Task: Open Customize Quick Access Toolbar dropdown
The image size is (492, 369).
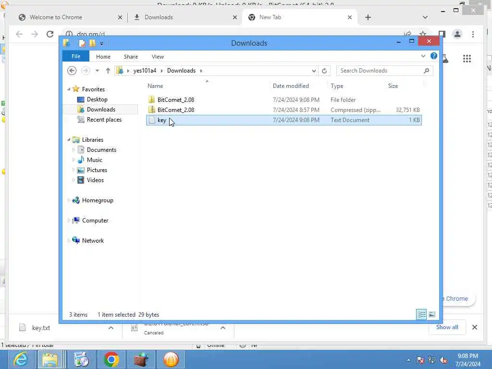Action: [101, 44]
